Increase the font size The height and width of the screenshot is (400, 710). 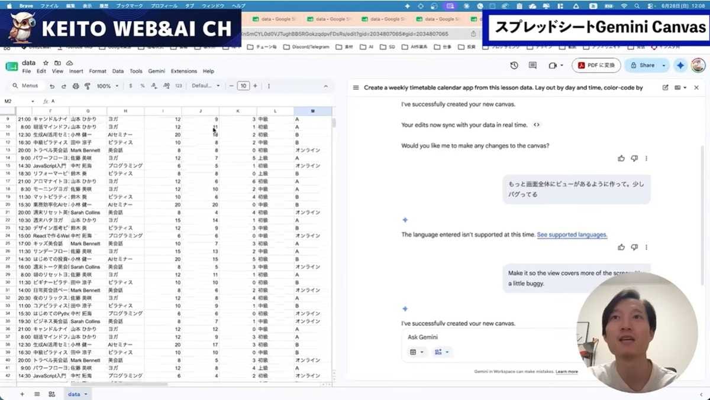(x=255, y=86)
